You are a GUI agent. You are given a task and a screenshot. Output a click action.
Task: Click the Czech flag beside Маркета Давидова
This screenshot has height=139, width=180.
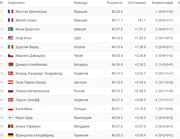pyautogui.click(x=11, y=56)
